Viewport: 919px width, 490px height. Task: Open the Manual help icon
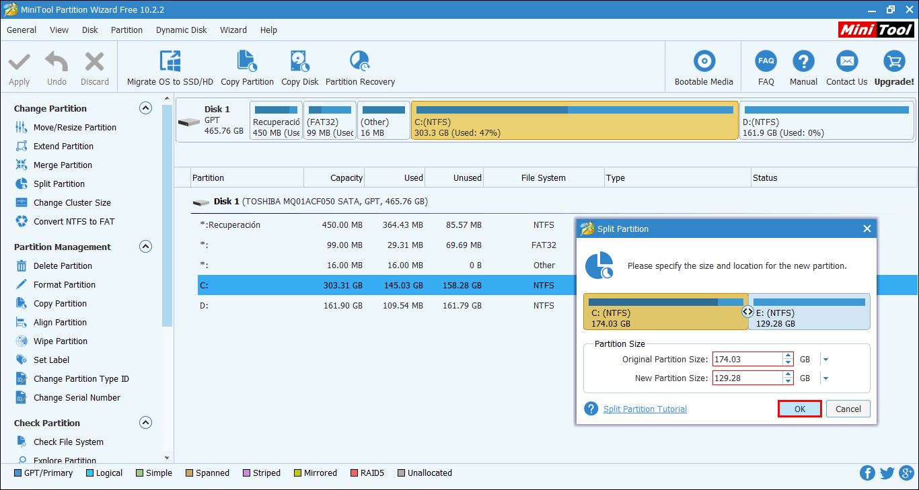click(x=803, y=61)
